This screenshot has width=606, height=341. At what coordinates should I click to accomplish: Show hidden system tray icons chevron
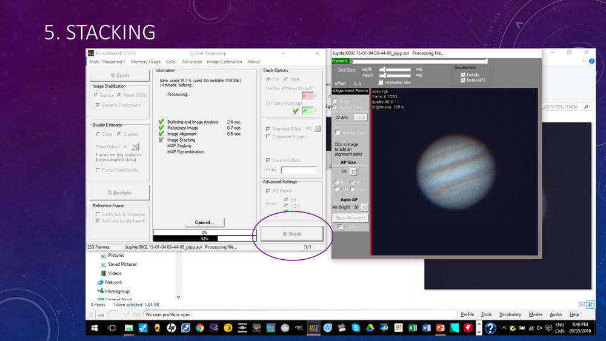[504, 328]
